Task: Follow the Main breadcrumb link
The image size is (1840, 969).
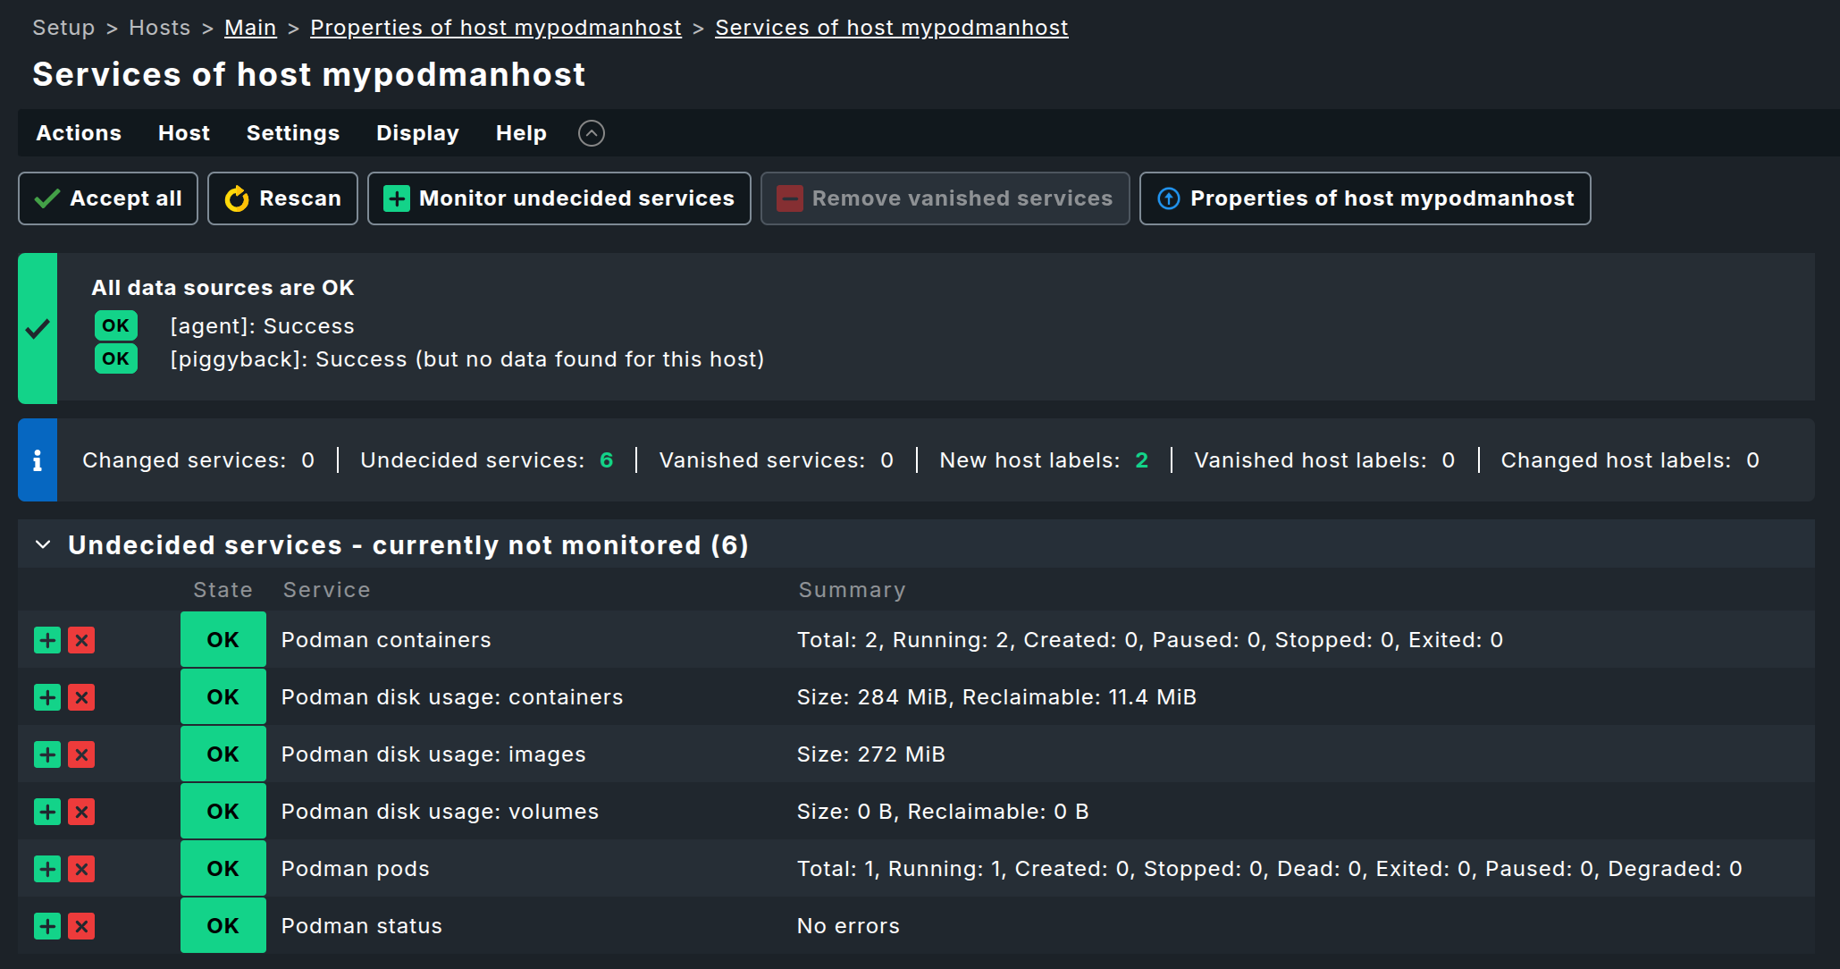Action: 250,28
